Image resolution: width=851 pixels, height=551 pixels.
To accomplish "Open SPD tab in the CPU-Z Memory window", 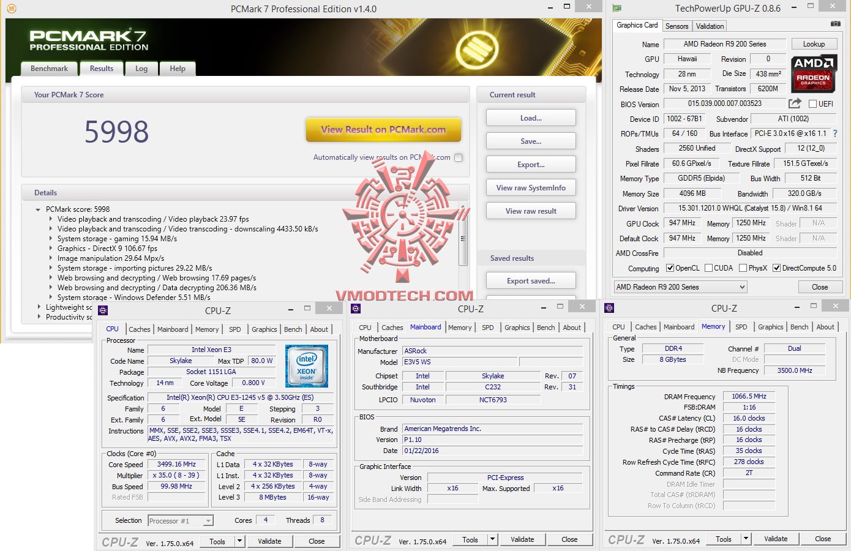I will click(x=741, y=327).
